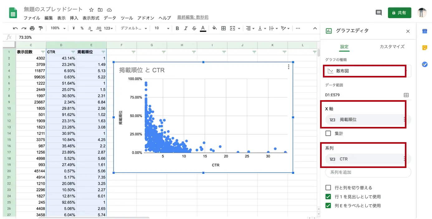This screenshot has height=219, width=432.
Task: Open the comment history
Action: click(379, 13)
